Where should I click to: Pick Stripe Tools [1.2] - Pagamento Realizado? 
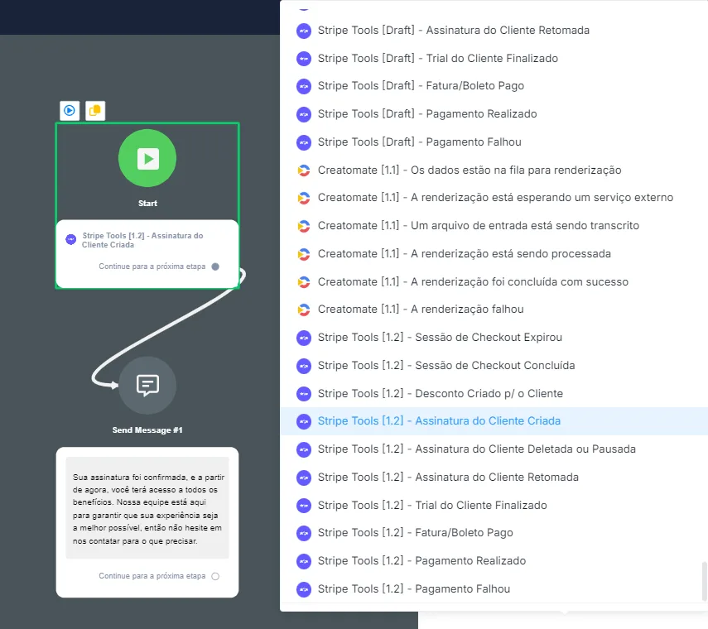click(x=494, y=561)
